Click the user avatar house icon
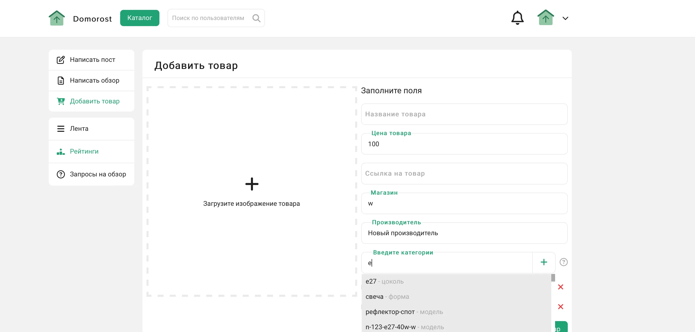This screenshot has width=695, height=332. point(545,18)
